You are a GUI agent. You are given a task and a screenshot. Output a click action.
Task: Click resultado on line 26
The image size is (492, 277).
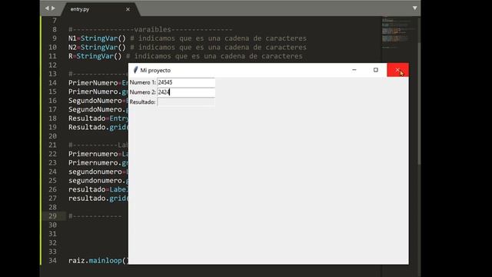pos(87,189)
